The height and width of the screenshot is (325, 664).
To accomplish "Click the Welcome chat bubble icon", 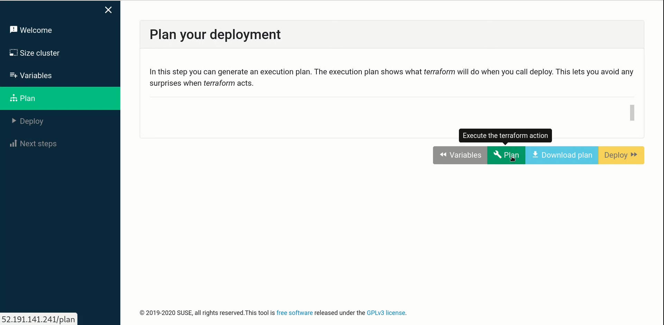I will click(x=13, y=30).
